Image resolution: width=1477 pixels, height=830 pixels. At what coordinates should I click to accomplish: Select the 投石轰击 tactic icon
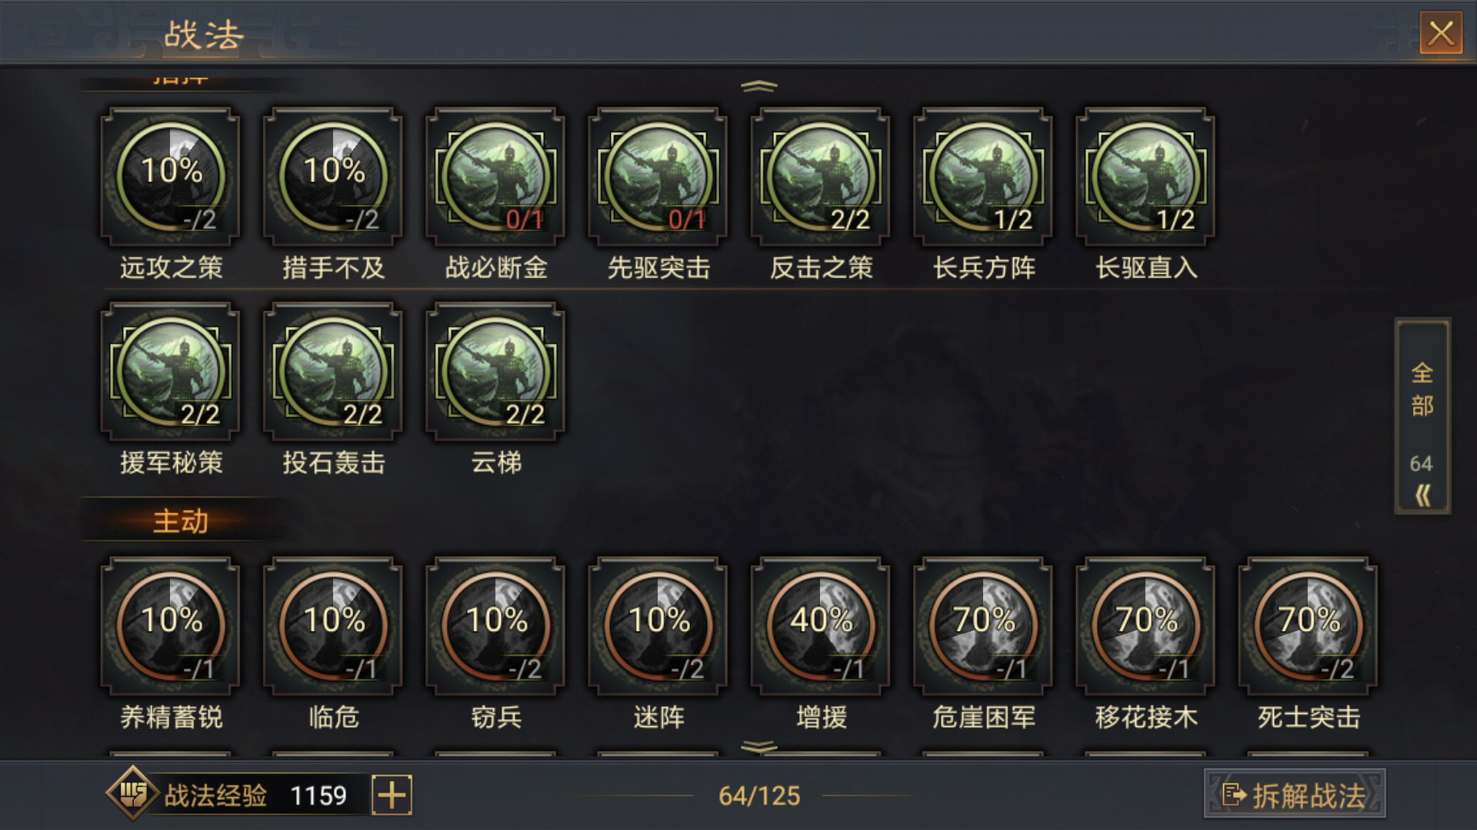[x=332, y=371]
